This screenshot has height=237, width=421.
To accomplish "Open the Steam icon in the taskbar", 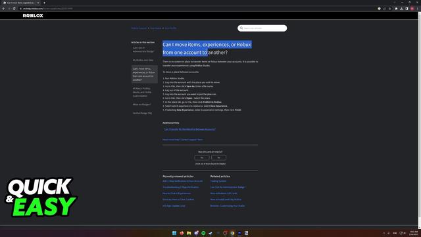I will pos(210,233).
